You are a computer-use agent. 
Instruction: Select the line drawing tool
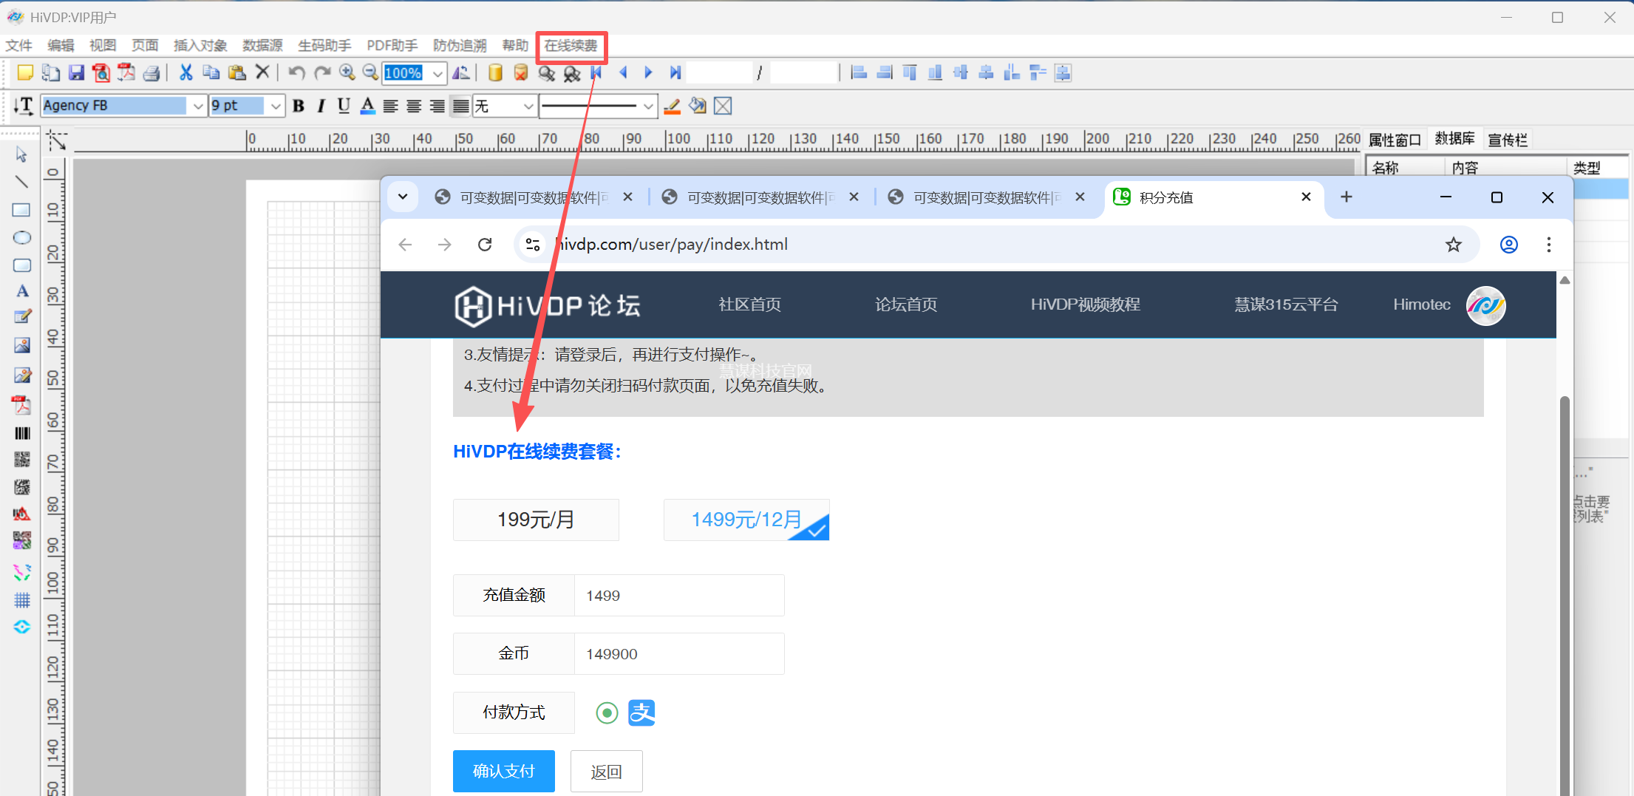pos(21,182)
